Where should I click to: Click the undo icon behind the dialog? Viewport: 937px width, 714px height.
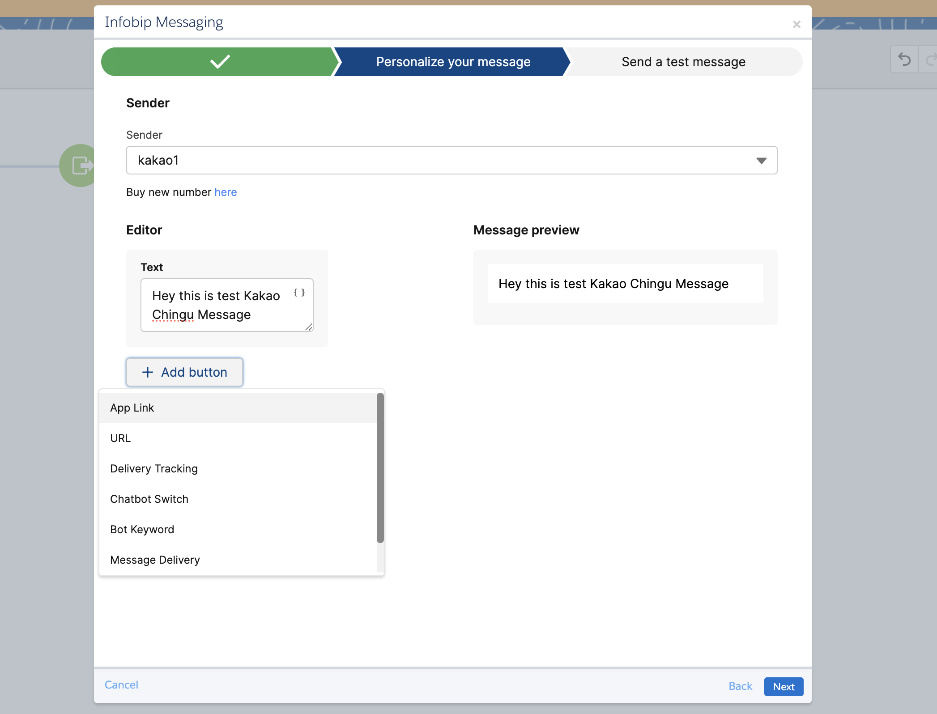coord(904,59)
